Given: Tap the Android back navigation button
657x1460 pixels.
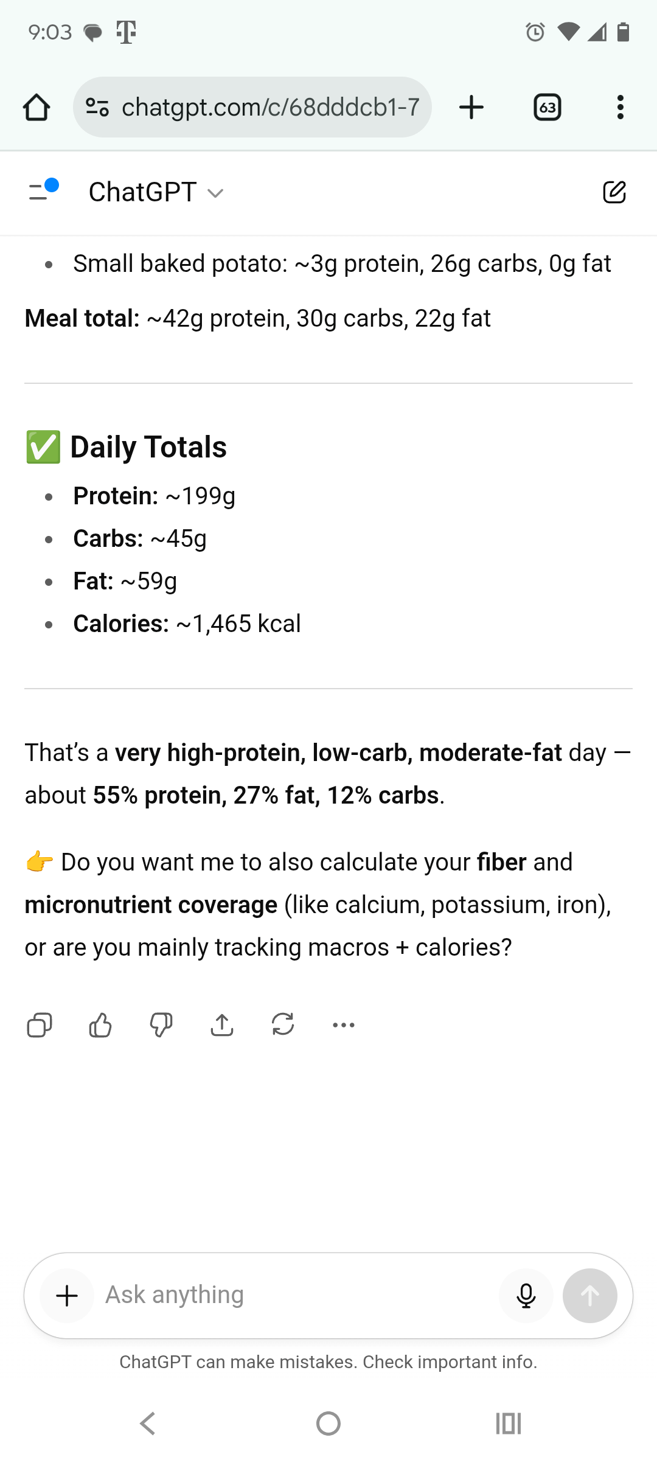Looking at the screenshot, I should click(x=148, y=1423).
